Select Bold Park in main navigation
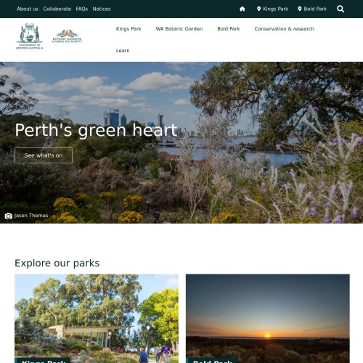 pos(229,29)
